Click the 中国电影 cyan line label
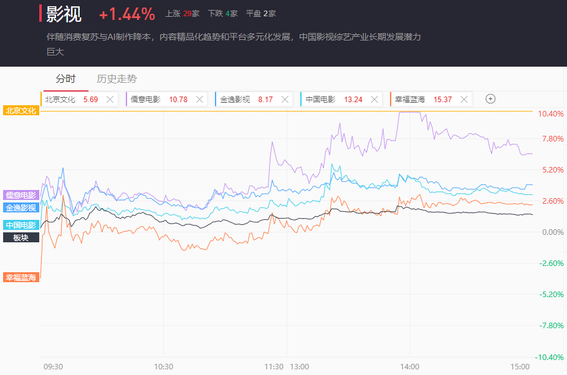 21,225
